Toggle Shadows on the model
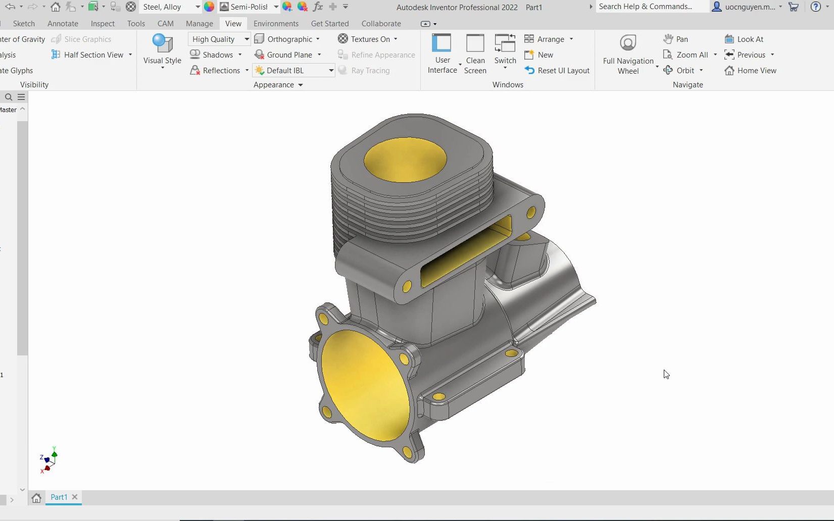Screen dimensions: 834x521 tap(215, 55)
